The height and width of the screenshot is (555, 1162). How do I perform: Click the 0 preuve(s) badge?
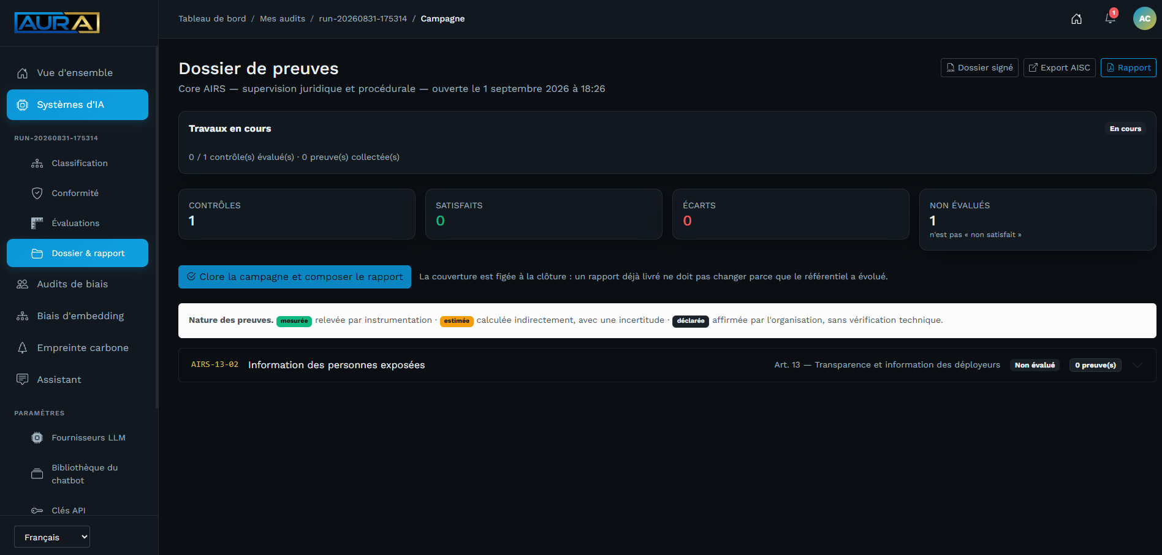(1095, 365)
